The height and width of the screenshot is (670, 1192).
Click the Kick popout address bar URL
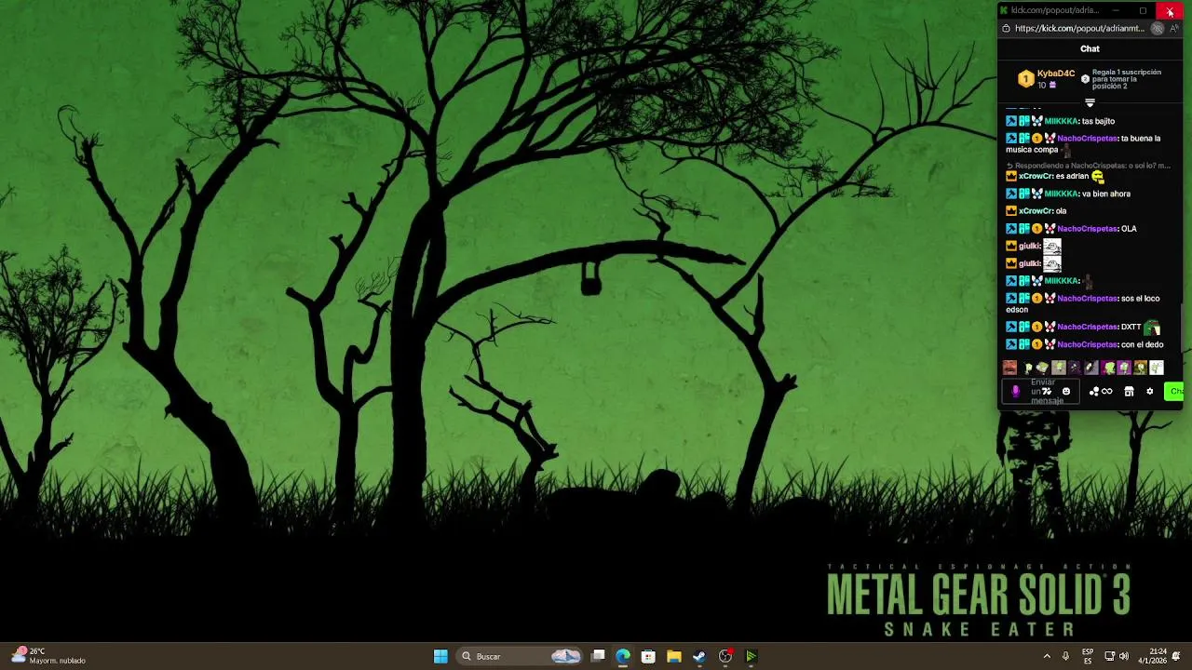point(1079,29)
